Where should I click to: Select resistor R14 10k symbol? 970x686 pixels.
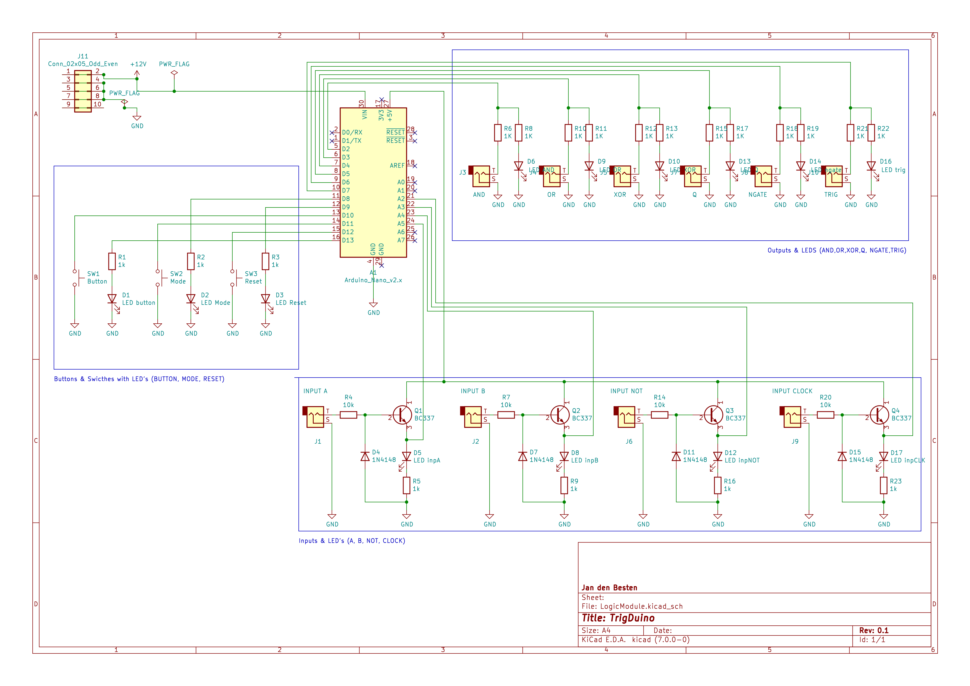[659, 415]
